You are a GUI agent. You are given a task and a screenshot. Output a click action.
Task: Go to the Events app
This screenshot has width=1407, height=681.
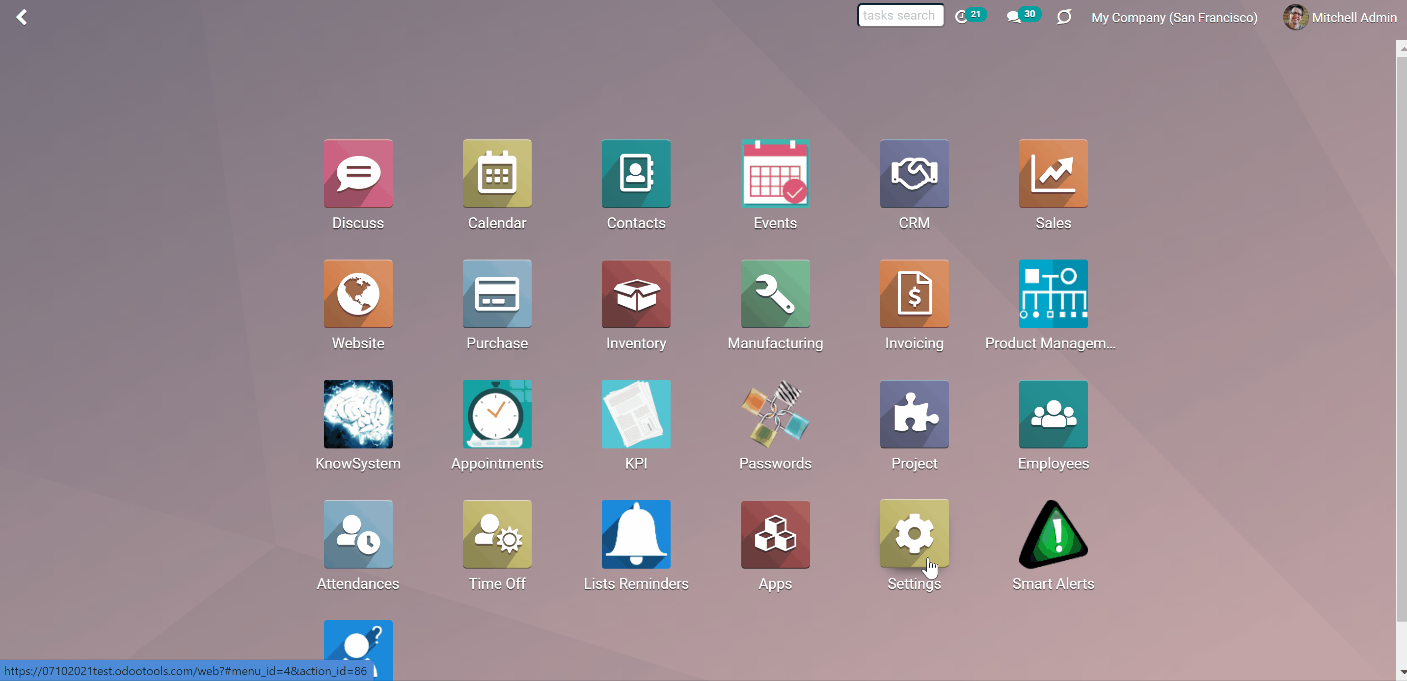775,174
